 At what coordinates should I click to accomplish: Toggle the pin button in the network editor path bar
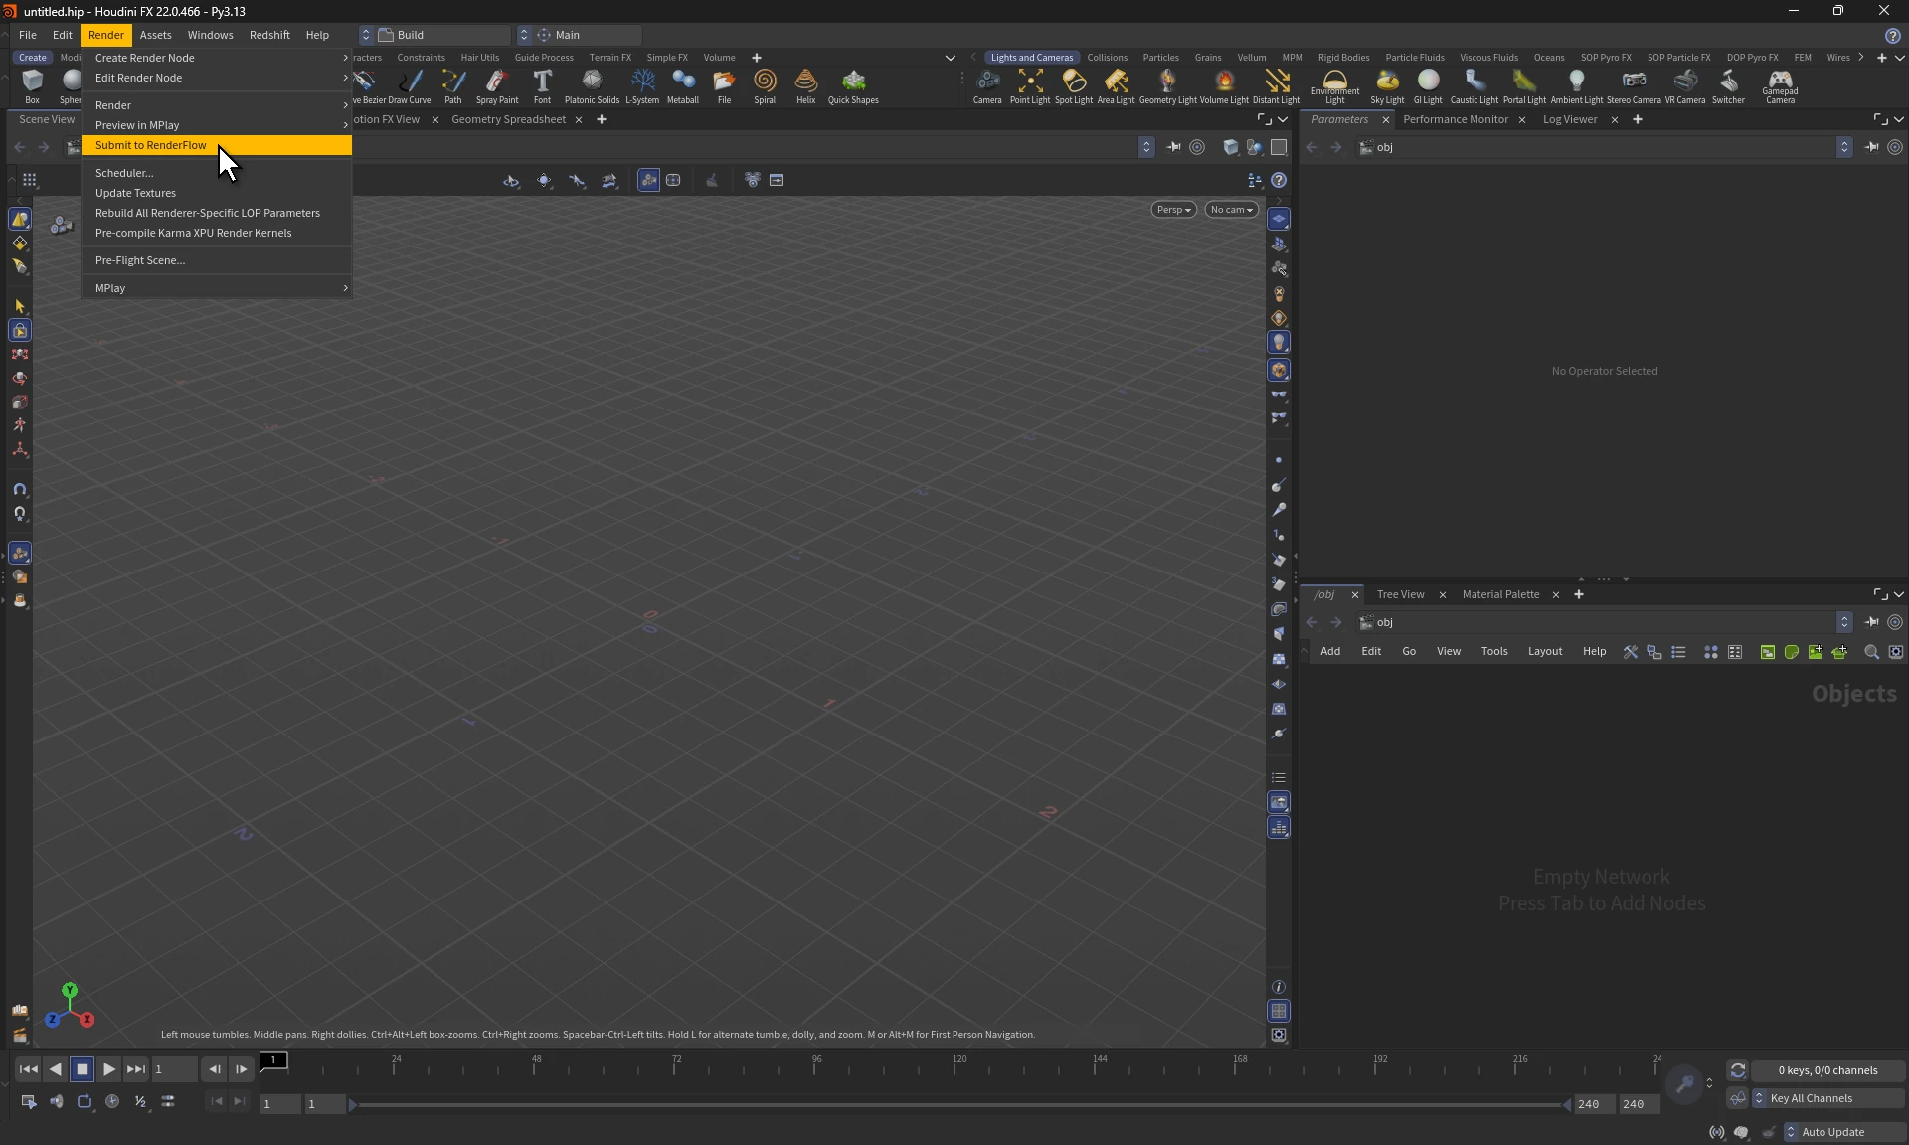click(1871, 622)
